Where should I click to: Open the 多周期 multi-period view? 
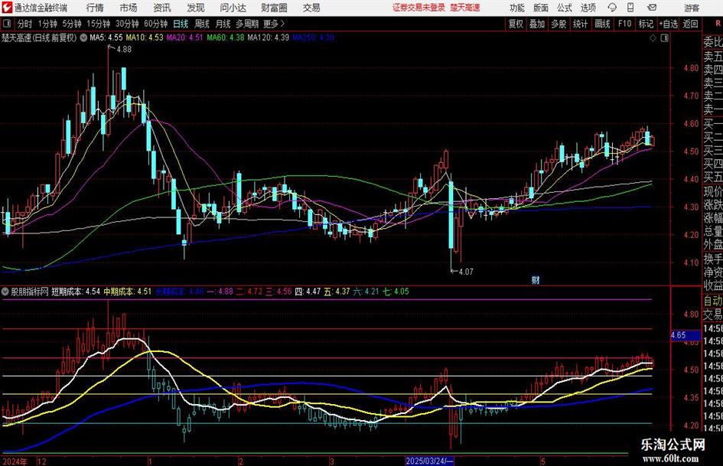pos(247,24)
